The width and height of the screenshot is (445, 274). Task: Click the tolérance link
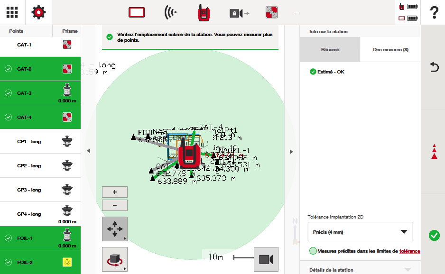[409, 251]
